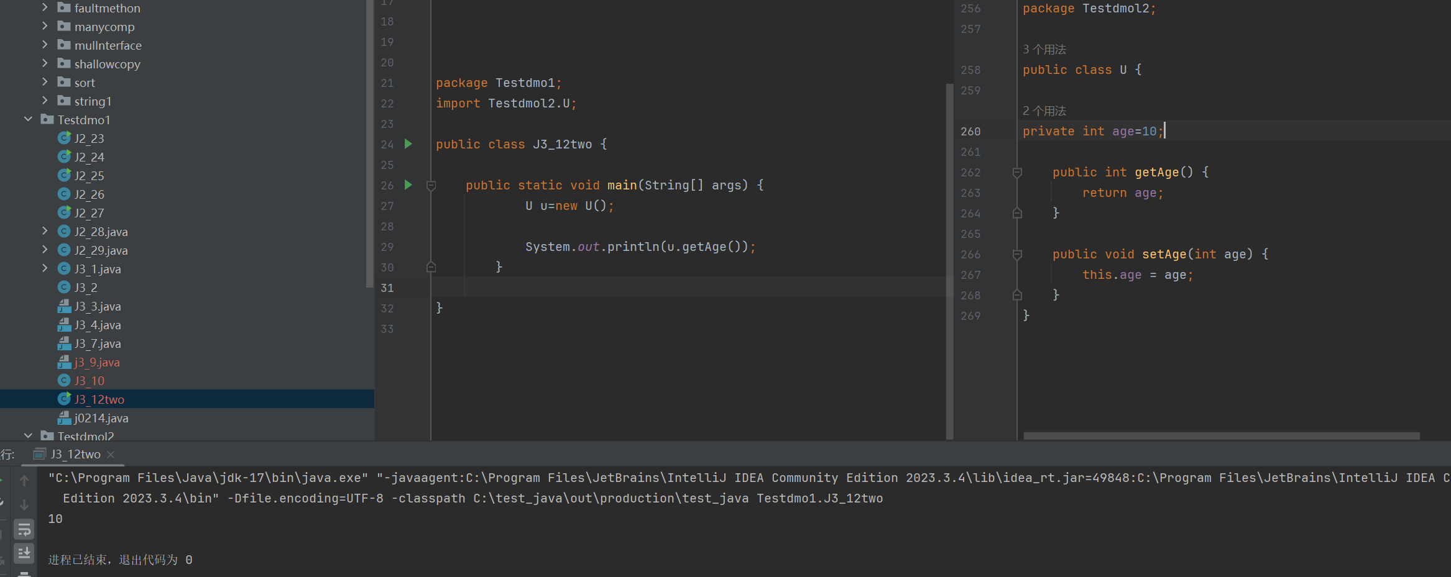
Task: Click the project tree vertical scrollbar
Action: coord(370,144)
